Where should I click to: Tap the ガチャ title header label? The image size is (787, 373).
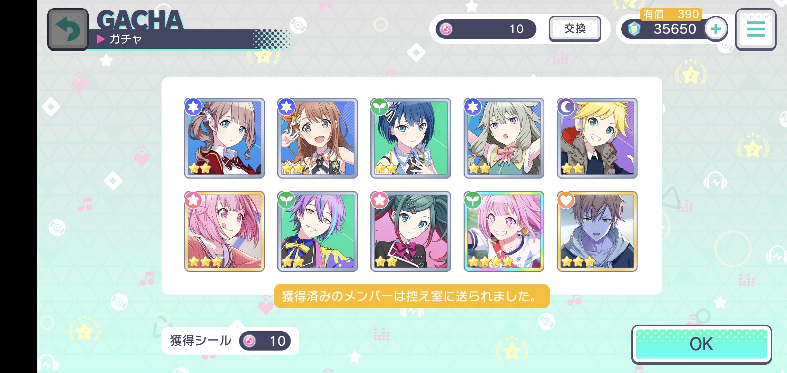coord(126,39)
